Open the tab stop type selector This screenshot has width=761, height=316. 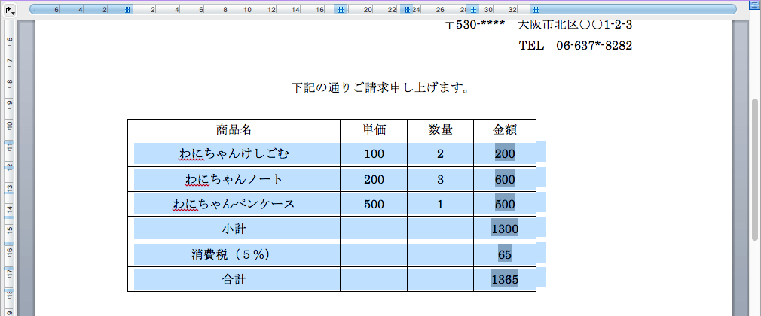pos(11,9)
